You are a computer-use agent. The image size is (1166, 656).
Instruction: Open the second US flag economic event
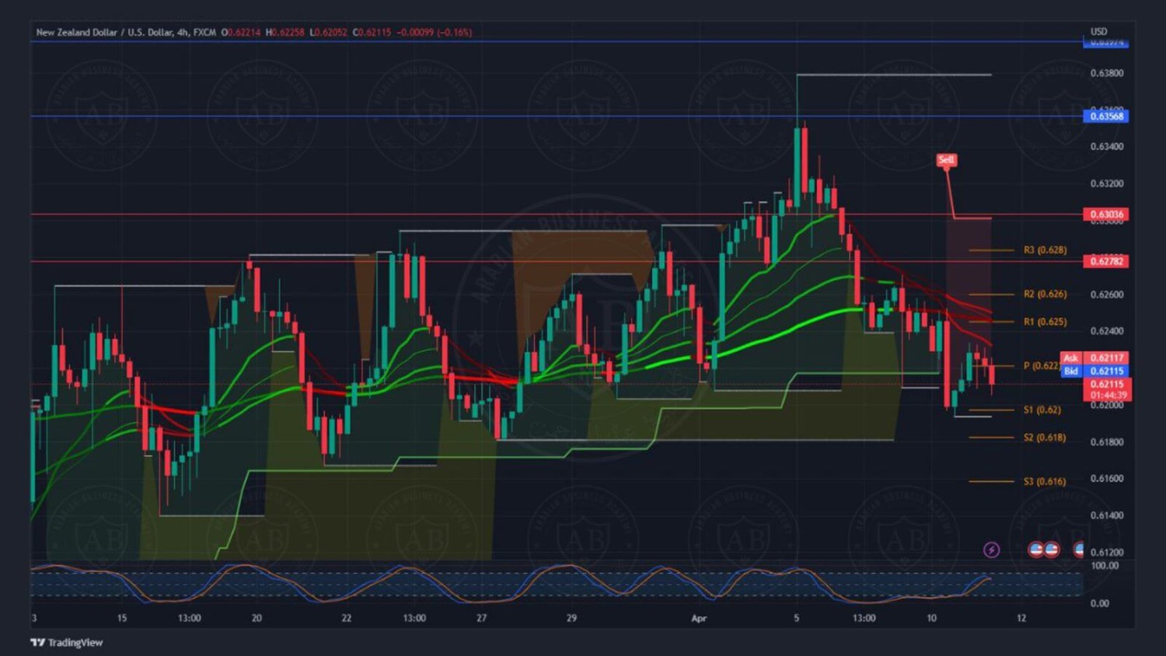[1052, 550]
